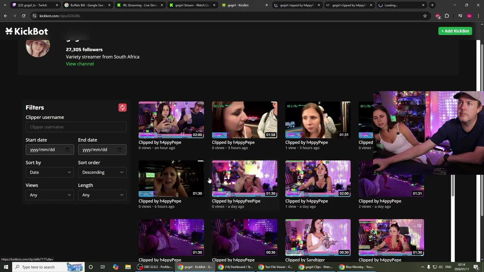Follow the View channel link

click(x=80, y=64)
